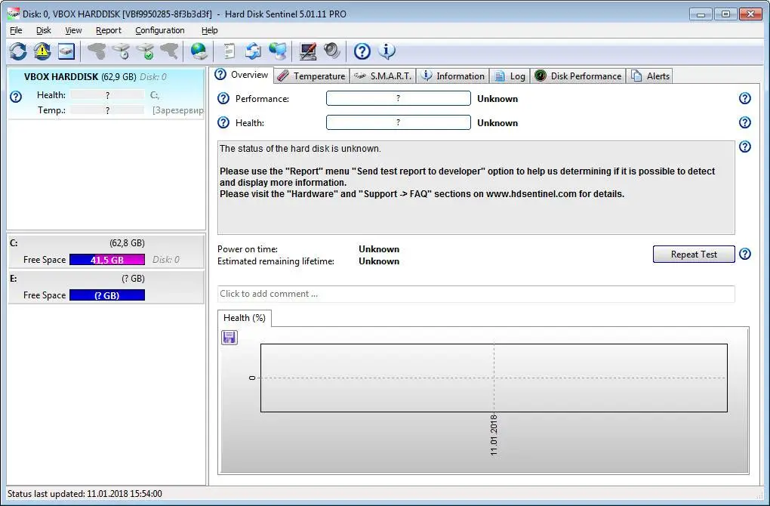Click the refresh with warning triangle icon
This screenshot has width=770, height=506.
(42, 51)
